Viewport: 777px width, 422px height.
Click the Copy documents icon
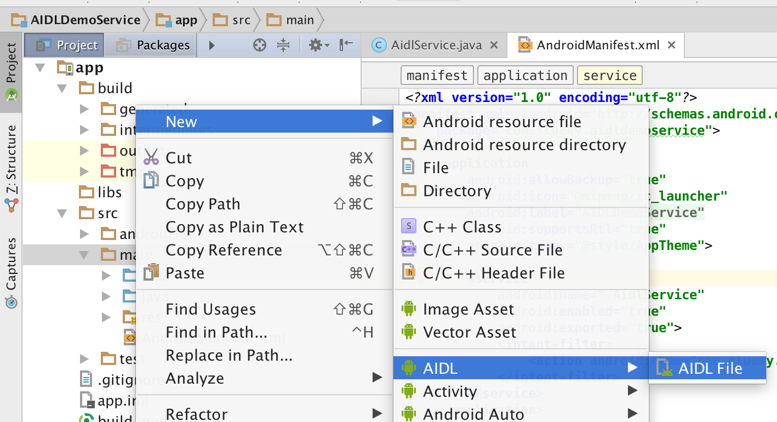coord(151,181)
